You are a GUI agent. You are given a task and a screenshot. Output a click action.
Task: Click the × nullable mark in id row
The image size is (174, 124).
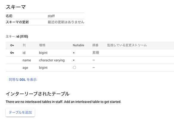tap(74, 53)
